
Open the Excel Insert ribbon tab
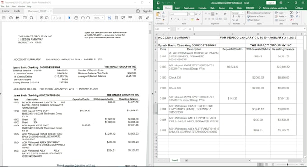click(177, 8)
